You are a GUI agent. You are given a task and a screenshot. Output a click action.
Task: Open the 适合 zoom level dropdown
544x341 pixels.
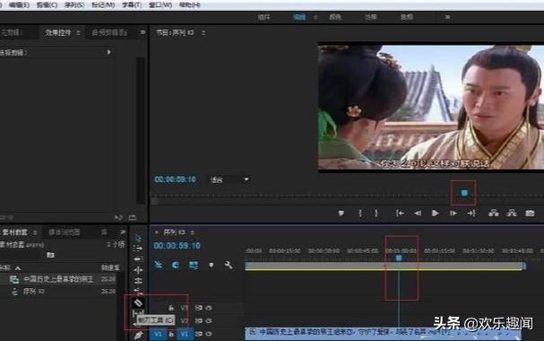[x=229, y=179]
